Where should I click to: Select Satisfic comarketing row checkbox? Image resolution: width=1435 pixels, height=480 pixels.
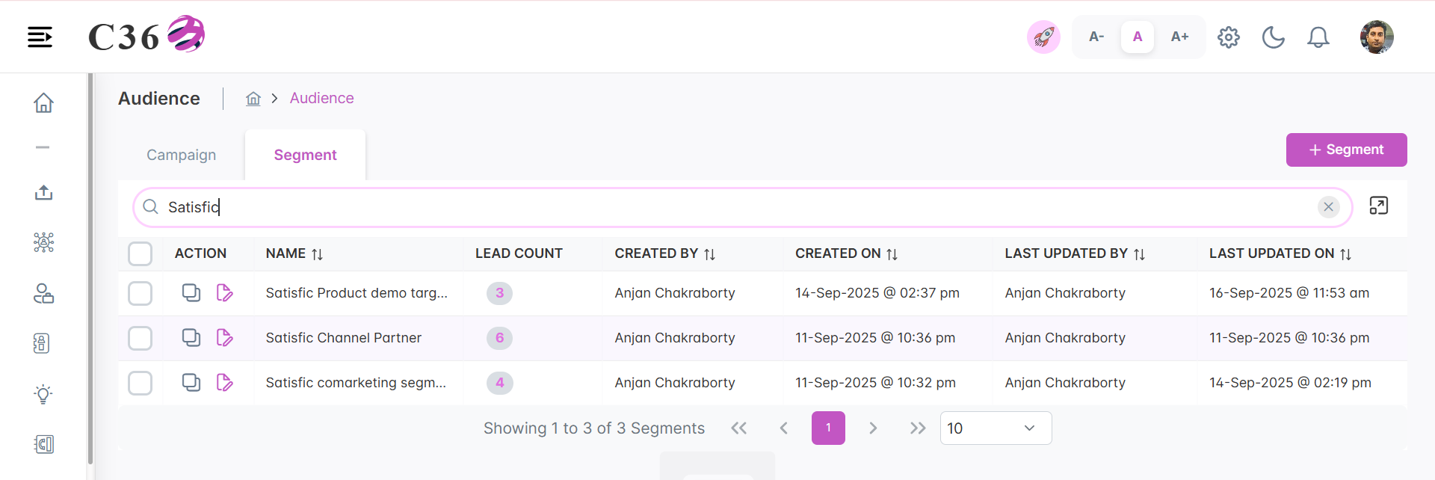pos(140,383)
